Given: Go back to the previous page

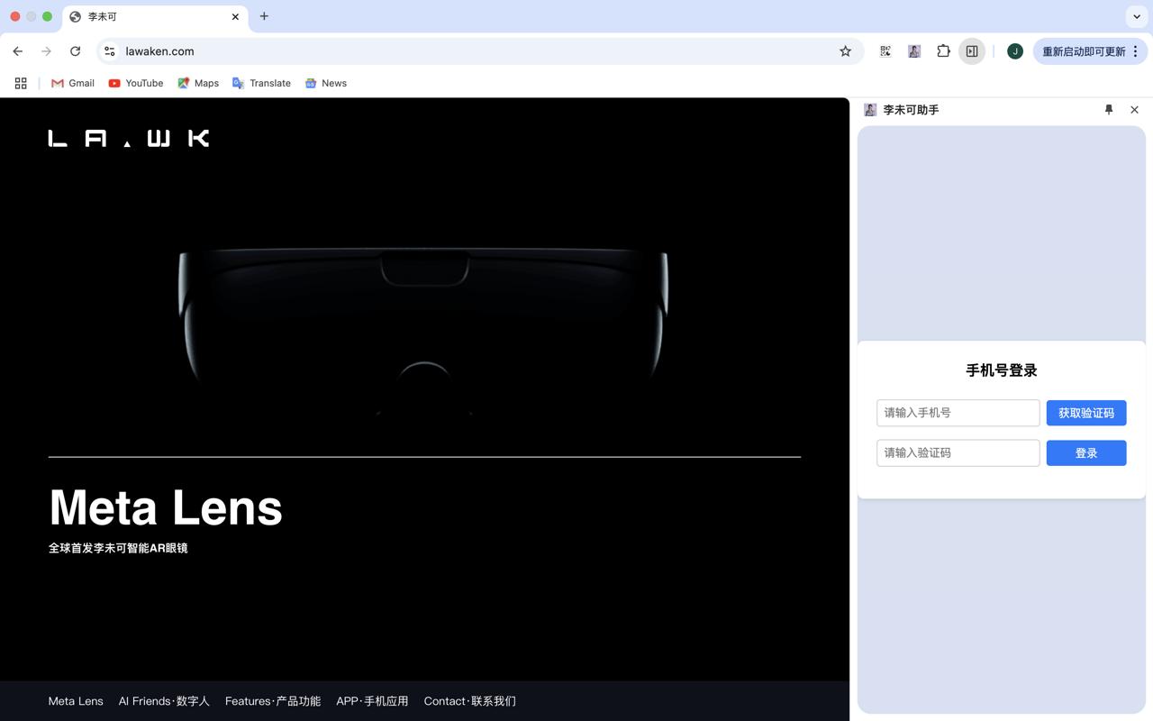Looking at the screenshot, I should coord(18,51).
